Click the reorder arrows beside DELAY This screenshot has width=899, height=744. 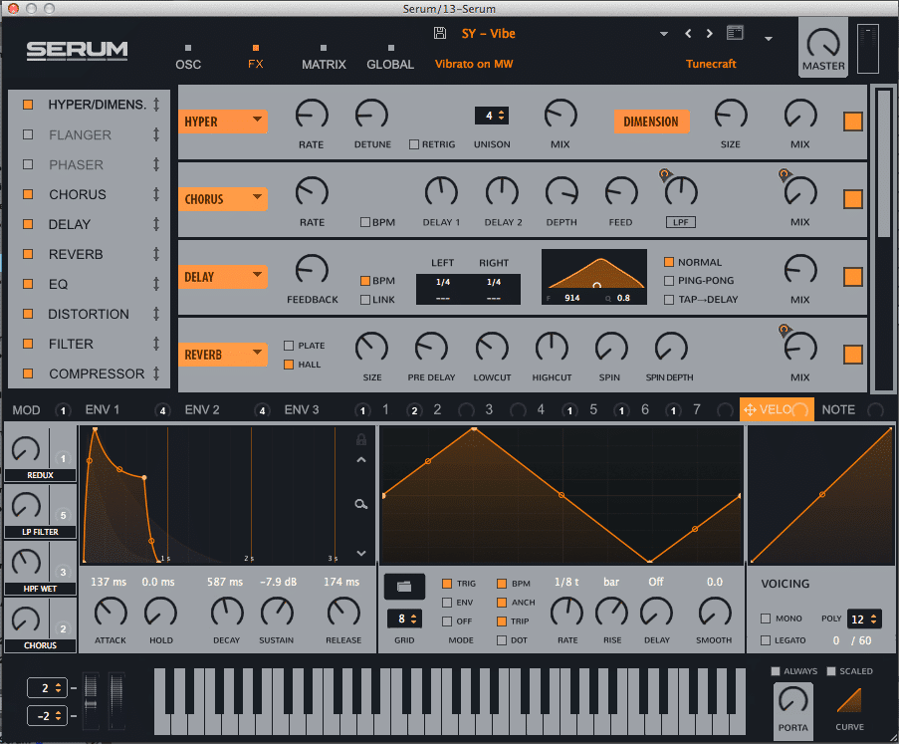(156, 224)
